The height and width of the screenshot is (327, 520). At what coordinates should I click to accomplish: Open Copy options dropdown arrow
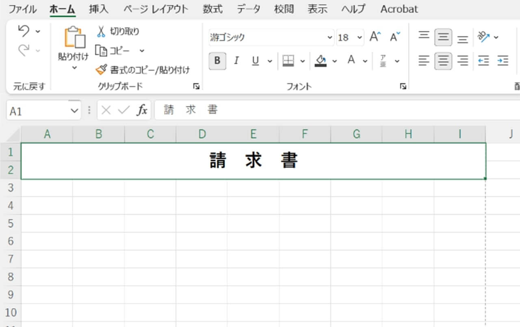click(x=142, y=51)
